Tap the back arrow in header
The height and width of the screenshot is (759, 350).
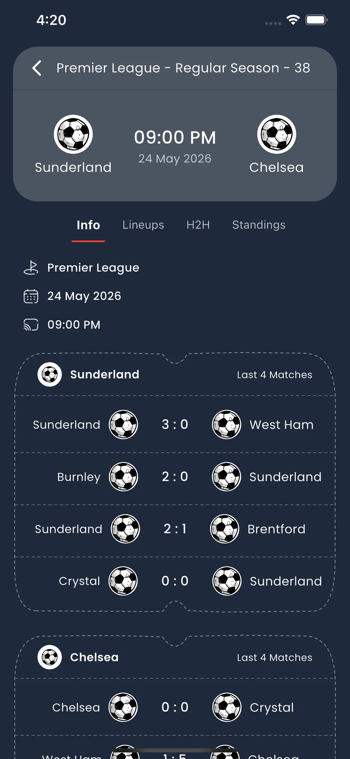pos(37,68)
